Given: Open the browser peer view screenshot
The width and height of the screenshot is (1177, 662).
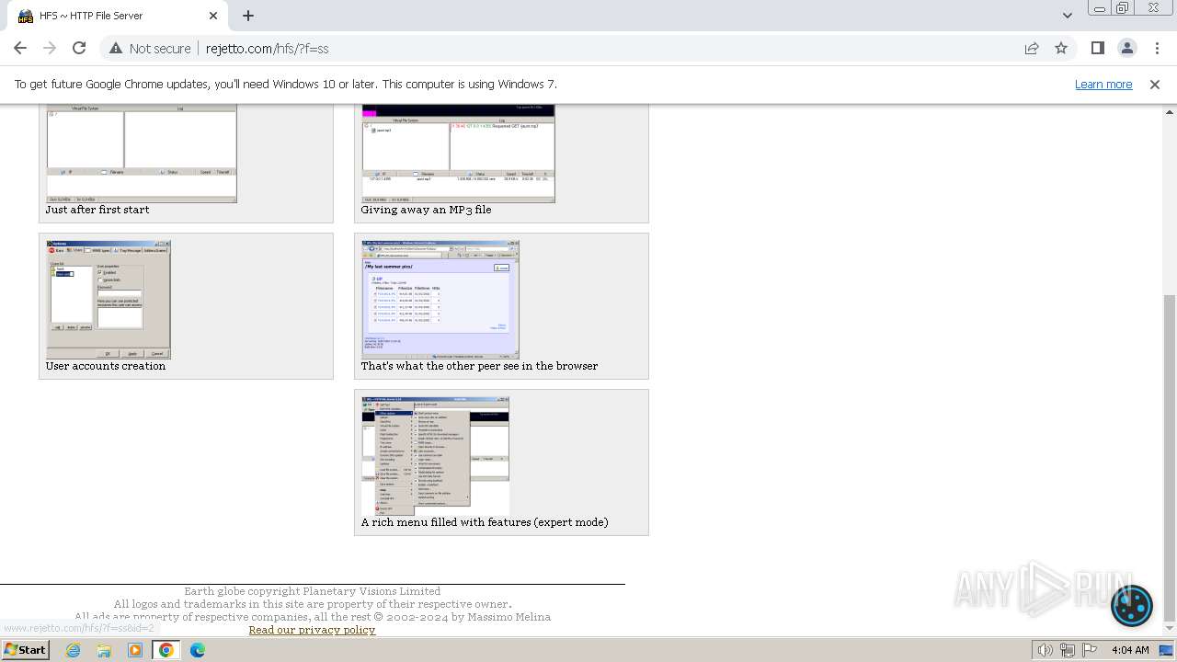Looking at the screenshot, I should pyautogui.click(x=440, y=300).
